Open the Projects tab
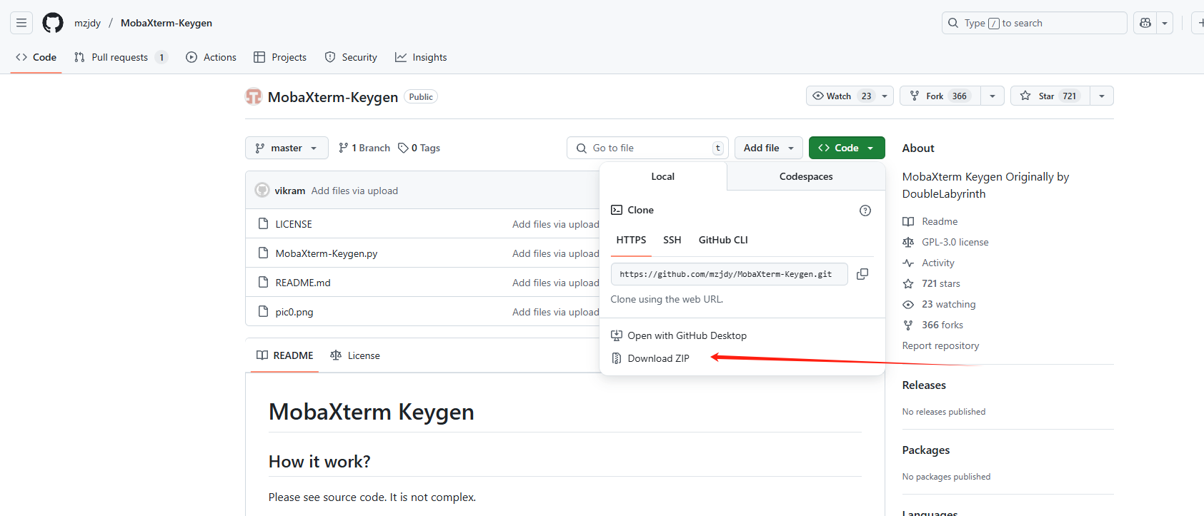Viewport: 1204px width, 516px height. click(x=280, y=57)
